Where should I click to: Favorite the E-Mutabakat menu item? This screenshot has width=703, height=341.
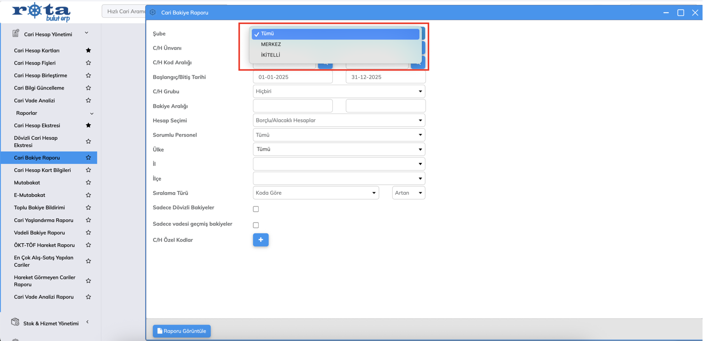(88, 195)
